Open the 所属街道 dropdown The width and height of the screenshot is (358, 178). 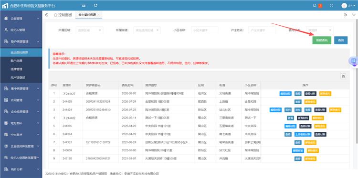point(147,30)
